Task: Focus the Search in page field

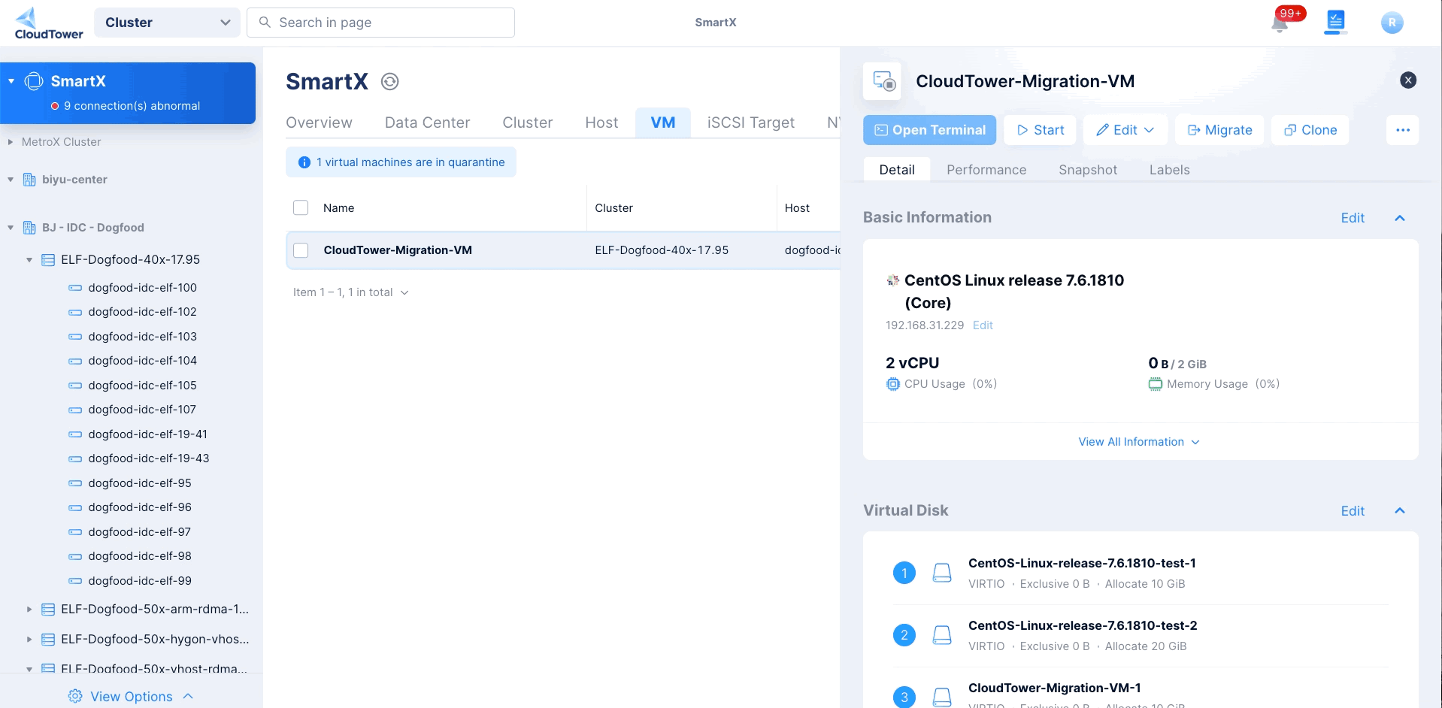Action: [380, 23]
